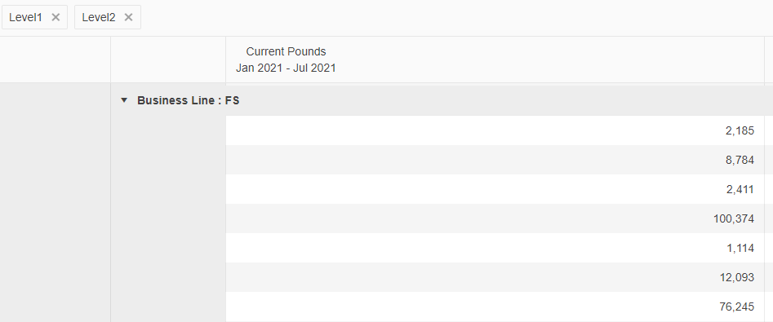Select the cell with value 1,114
The width and height of the screenshot is (773, 322).
pyautogui.click(x=495, y=248)
